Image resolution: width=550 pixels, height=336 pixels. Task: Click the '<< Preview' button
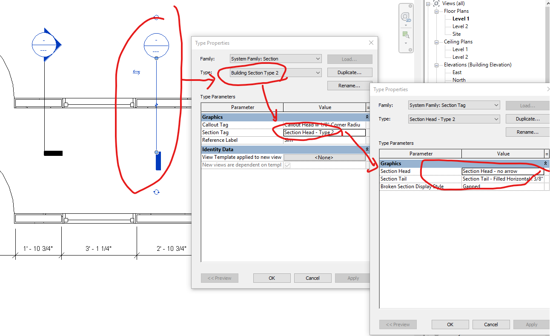[220, 278]
